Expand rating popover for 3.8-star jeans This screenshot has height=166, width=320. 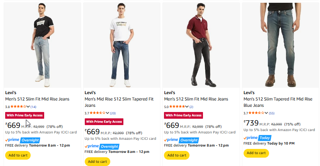[x=28, y=107]
